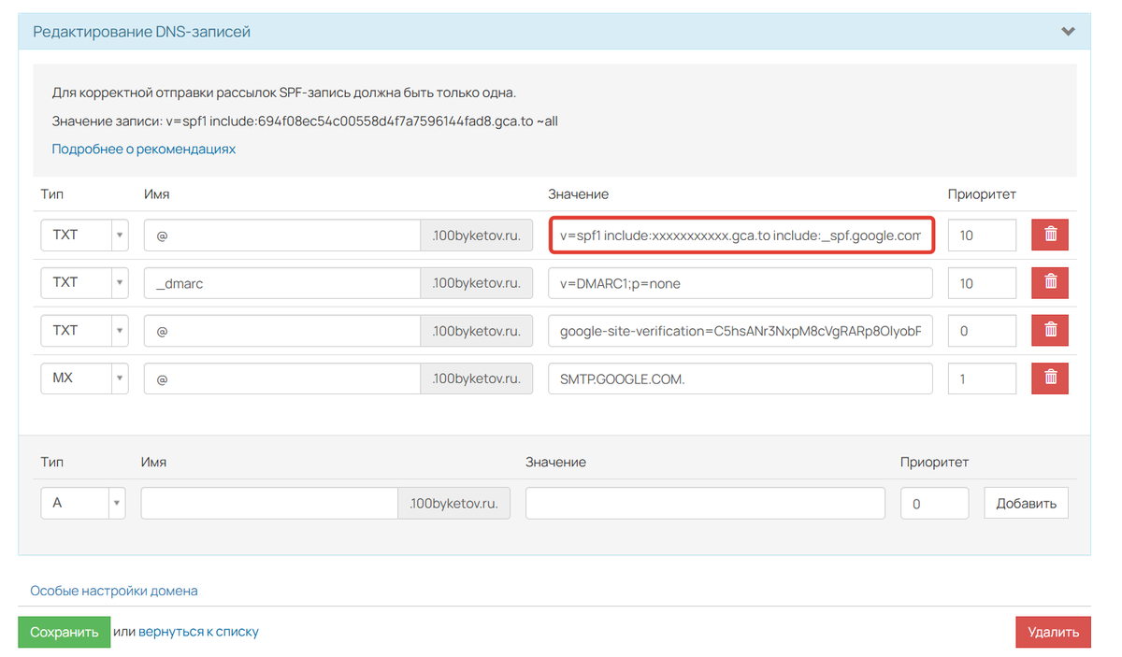Click the green Сохранить button
Viewport: 1122px width, 657px height.
click(65, 632)
